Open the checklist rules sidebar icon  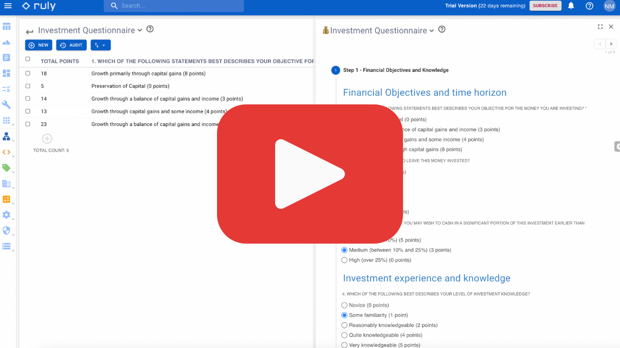pyautogui.click(x=6, y=89)
